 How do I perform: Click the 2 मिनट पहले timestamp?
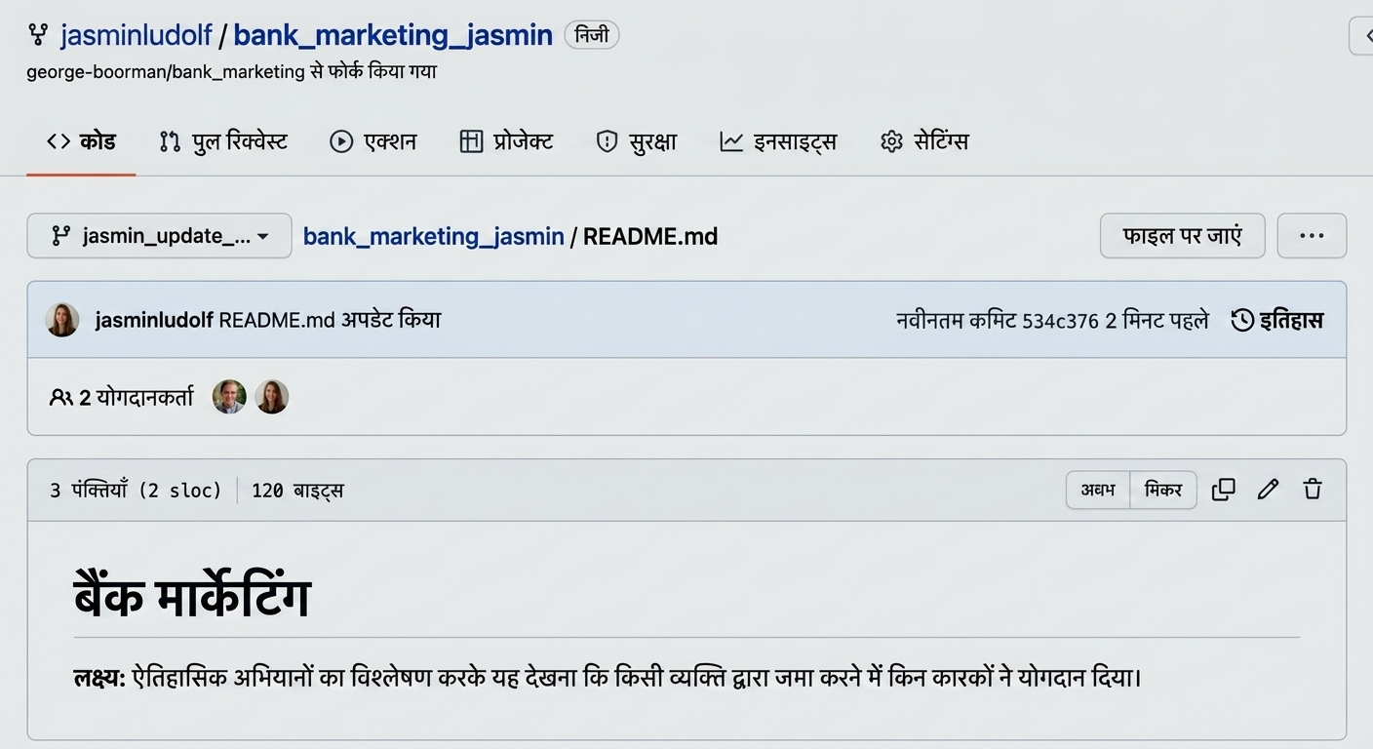[1157, 321]
